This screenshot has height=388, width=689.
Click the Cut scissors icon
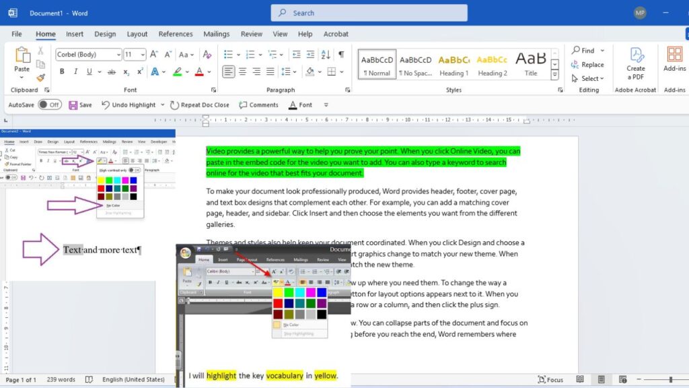coord(40,51)
